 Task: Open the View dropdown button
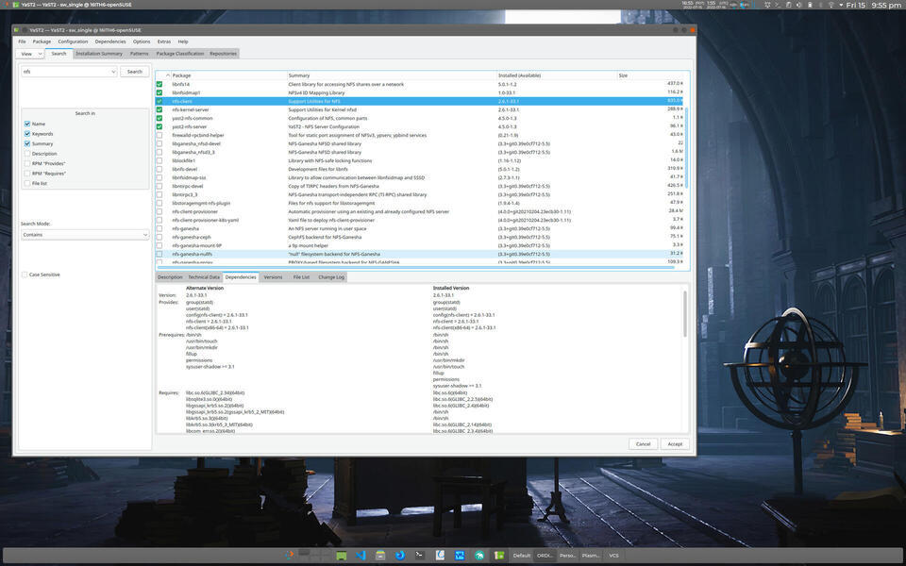[x=30, y=54]
